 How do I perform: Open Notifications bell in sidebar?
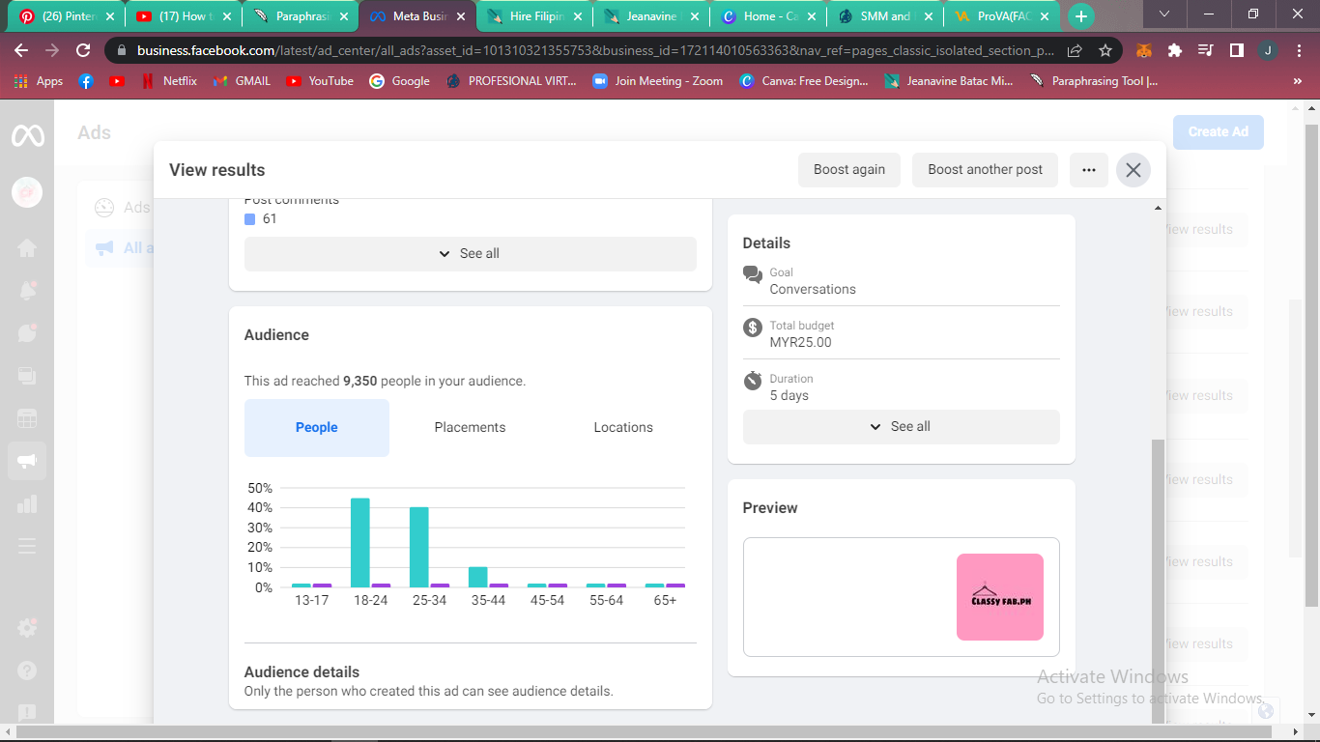(x=27, y=291)
